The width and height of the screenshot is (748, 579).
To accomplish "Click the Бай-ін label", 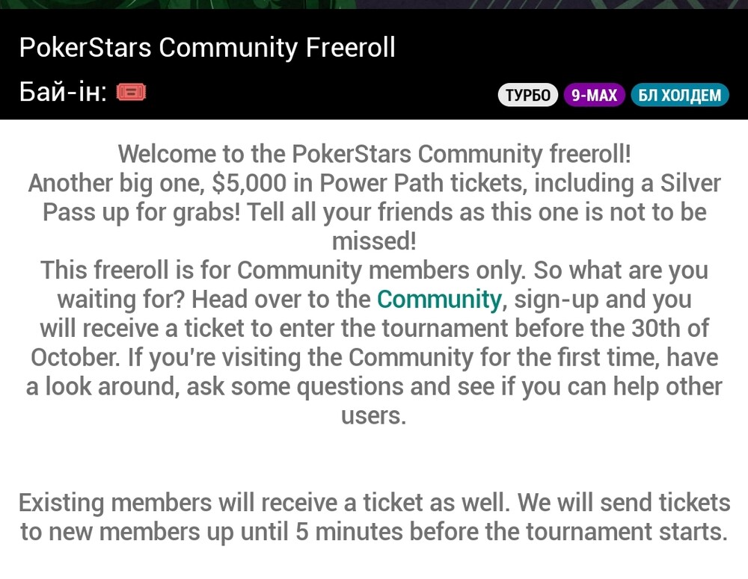I will point(63,91).
